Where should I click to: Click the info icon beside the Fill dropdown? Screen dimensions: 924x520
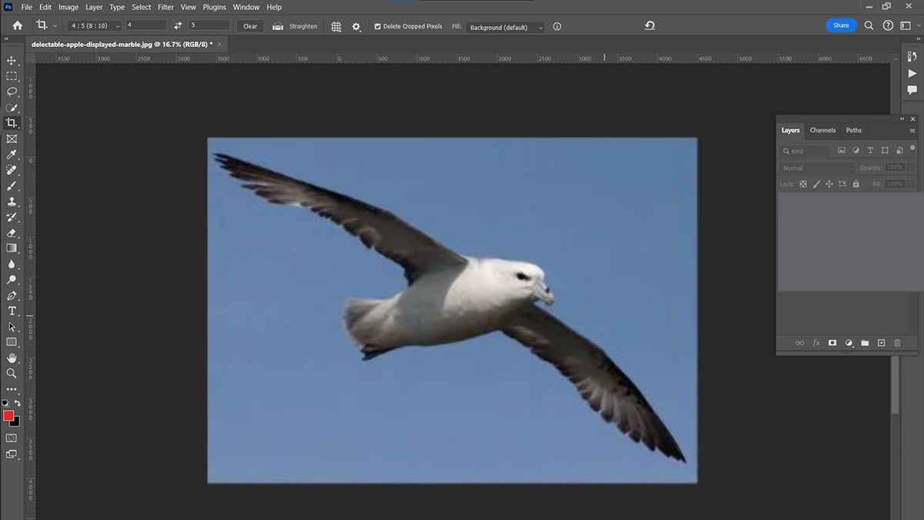tap(557, 26)
